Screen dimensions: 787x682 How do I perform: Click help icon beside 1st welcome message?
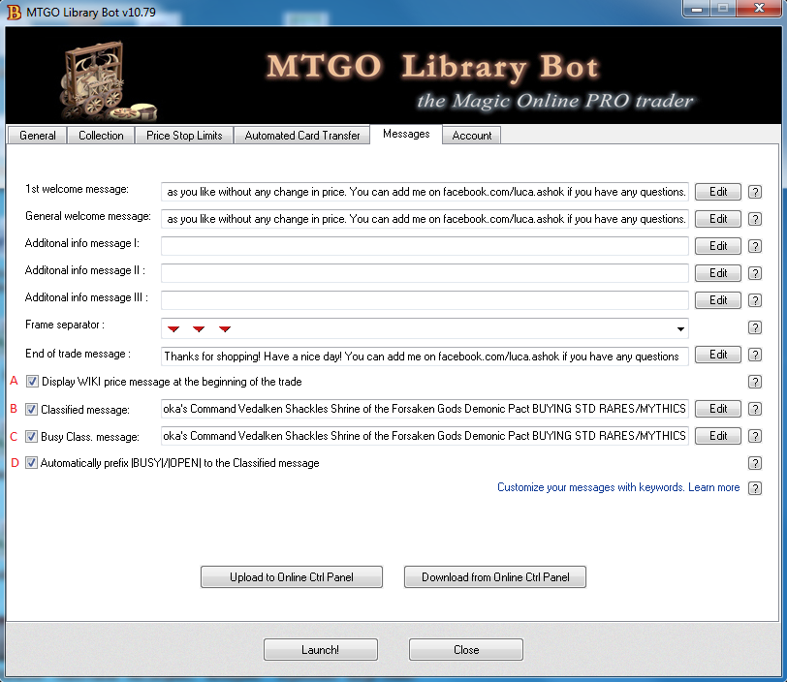[755, 192]
